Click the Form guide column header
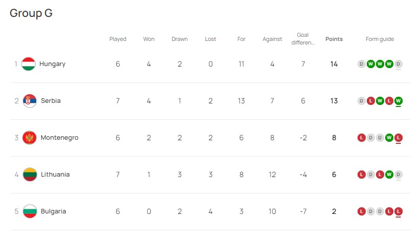 tap(380, 39)
